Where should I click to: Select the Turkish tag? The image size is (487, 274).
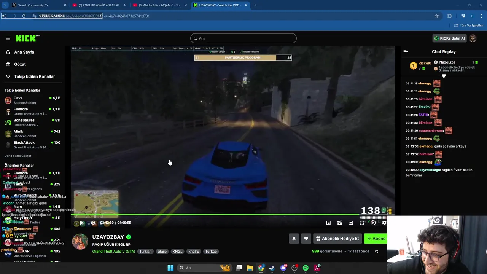145,252
